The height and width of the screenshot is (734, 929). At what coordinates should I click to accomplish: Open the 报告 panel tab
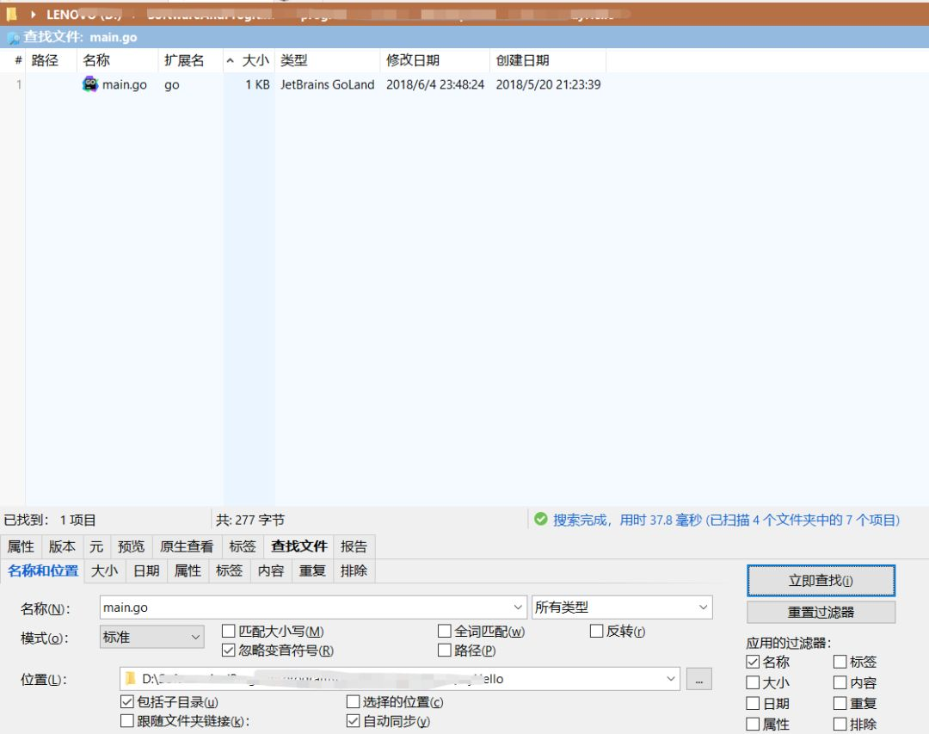(x=354, y=546)
